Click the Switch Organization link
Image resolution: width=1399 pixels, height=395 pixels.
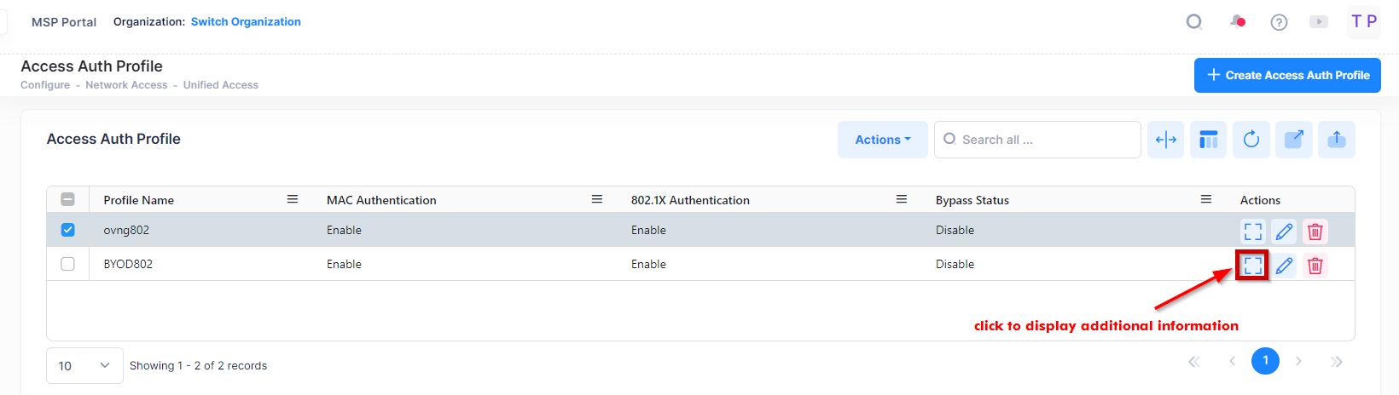246,21
